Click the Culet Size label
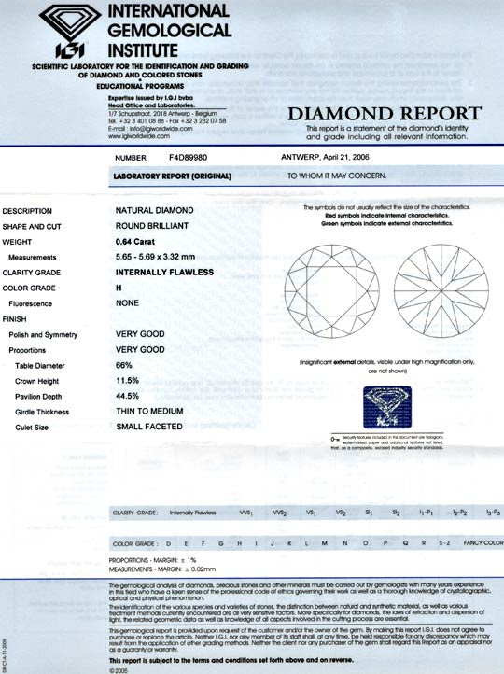Image resolution: width=504 pixels, height=674 pixels. pos(32,428)
